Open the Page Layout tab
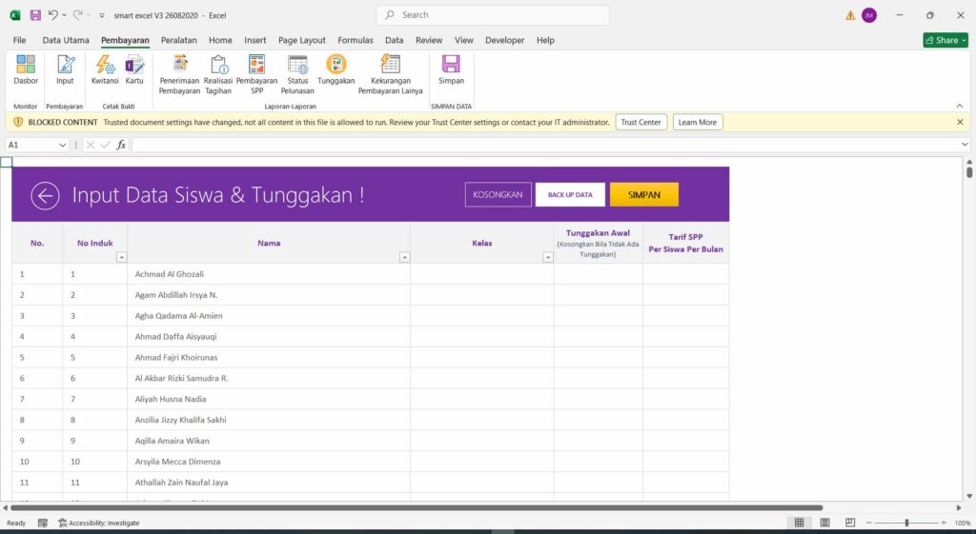976x534 pixels. click(302, 40)
